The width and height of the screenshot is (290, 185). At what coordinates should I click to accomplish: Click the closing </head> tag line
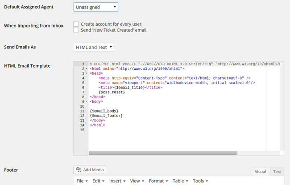pos(97,97)
